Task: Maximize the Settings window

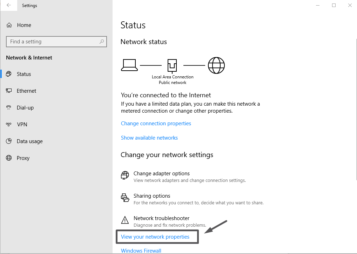Action: point(334,5)
